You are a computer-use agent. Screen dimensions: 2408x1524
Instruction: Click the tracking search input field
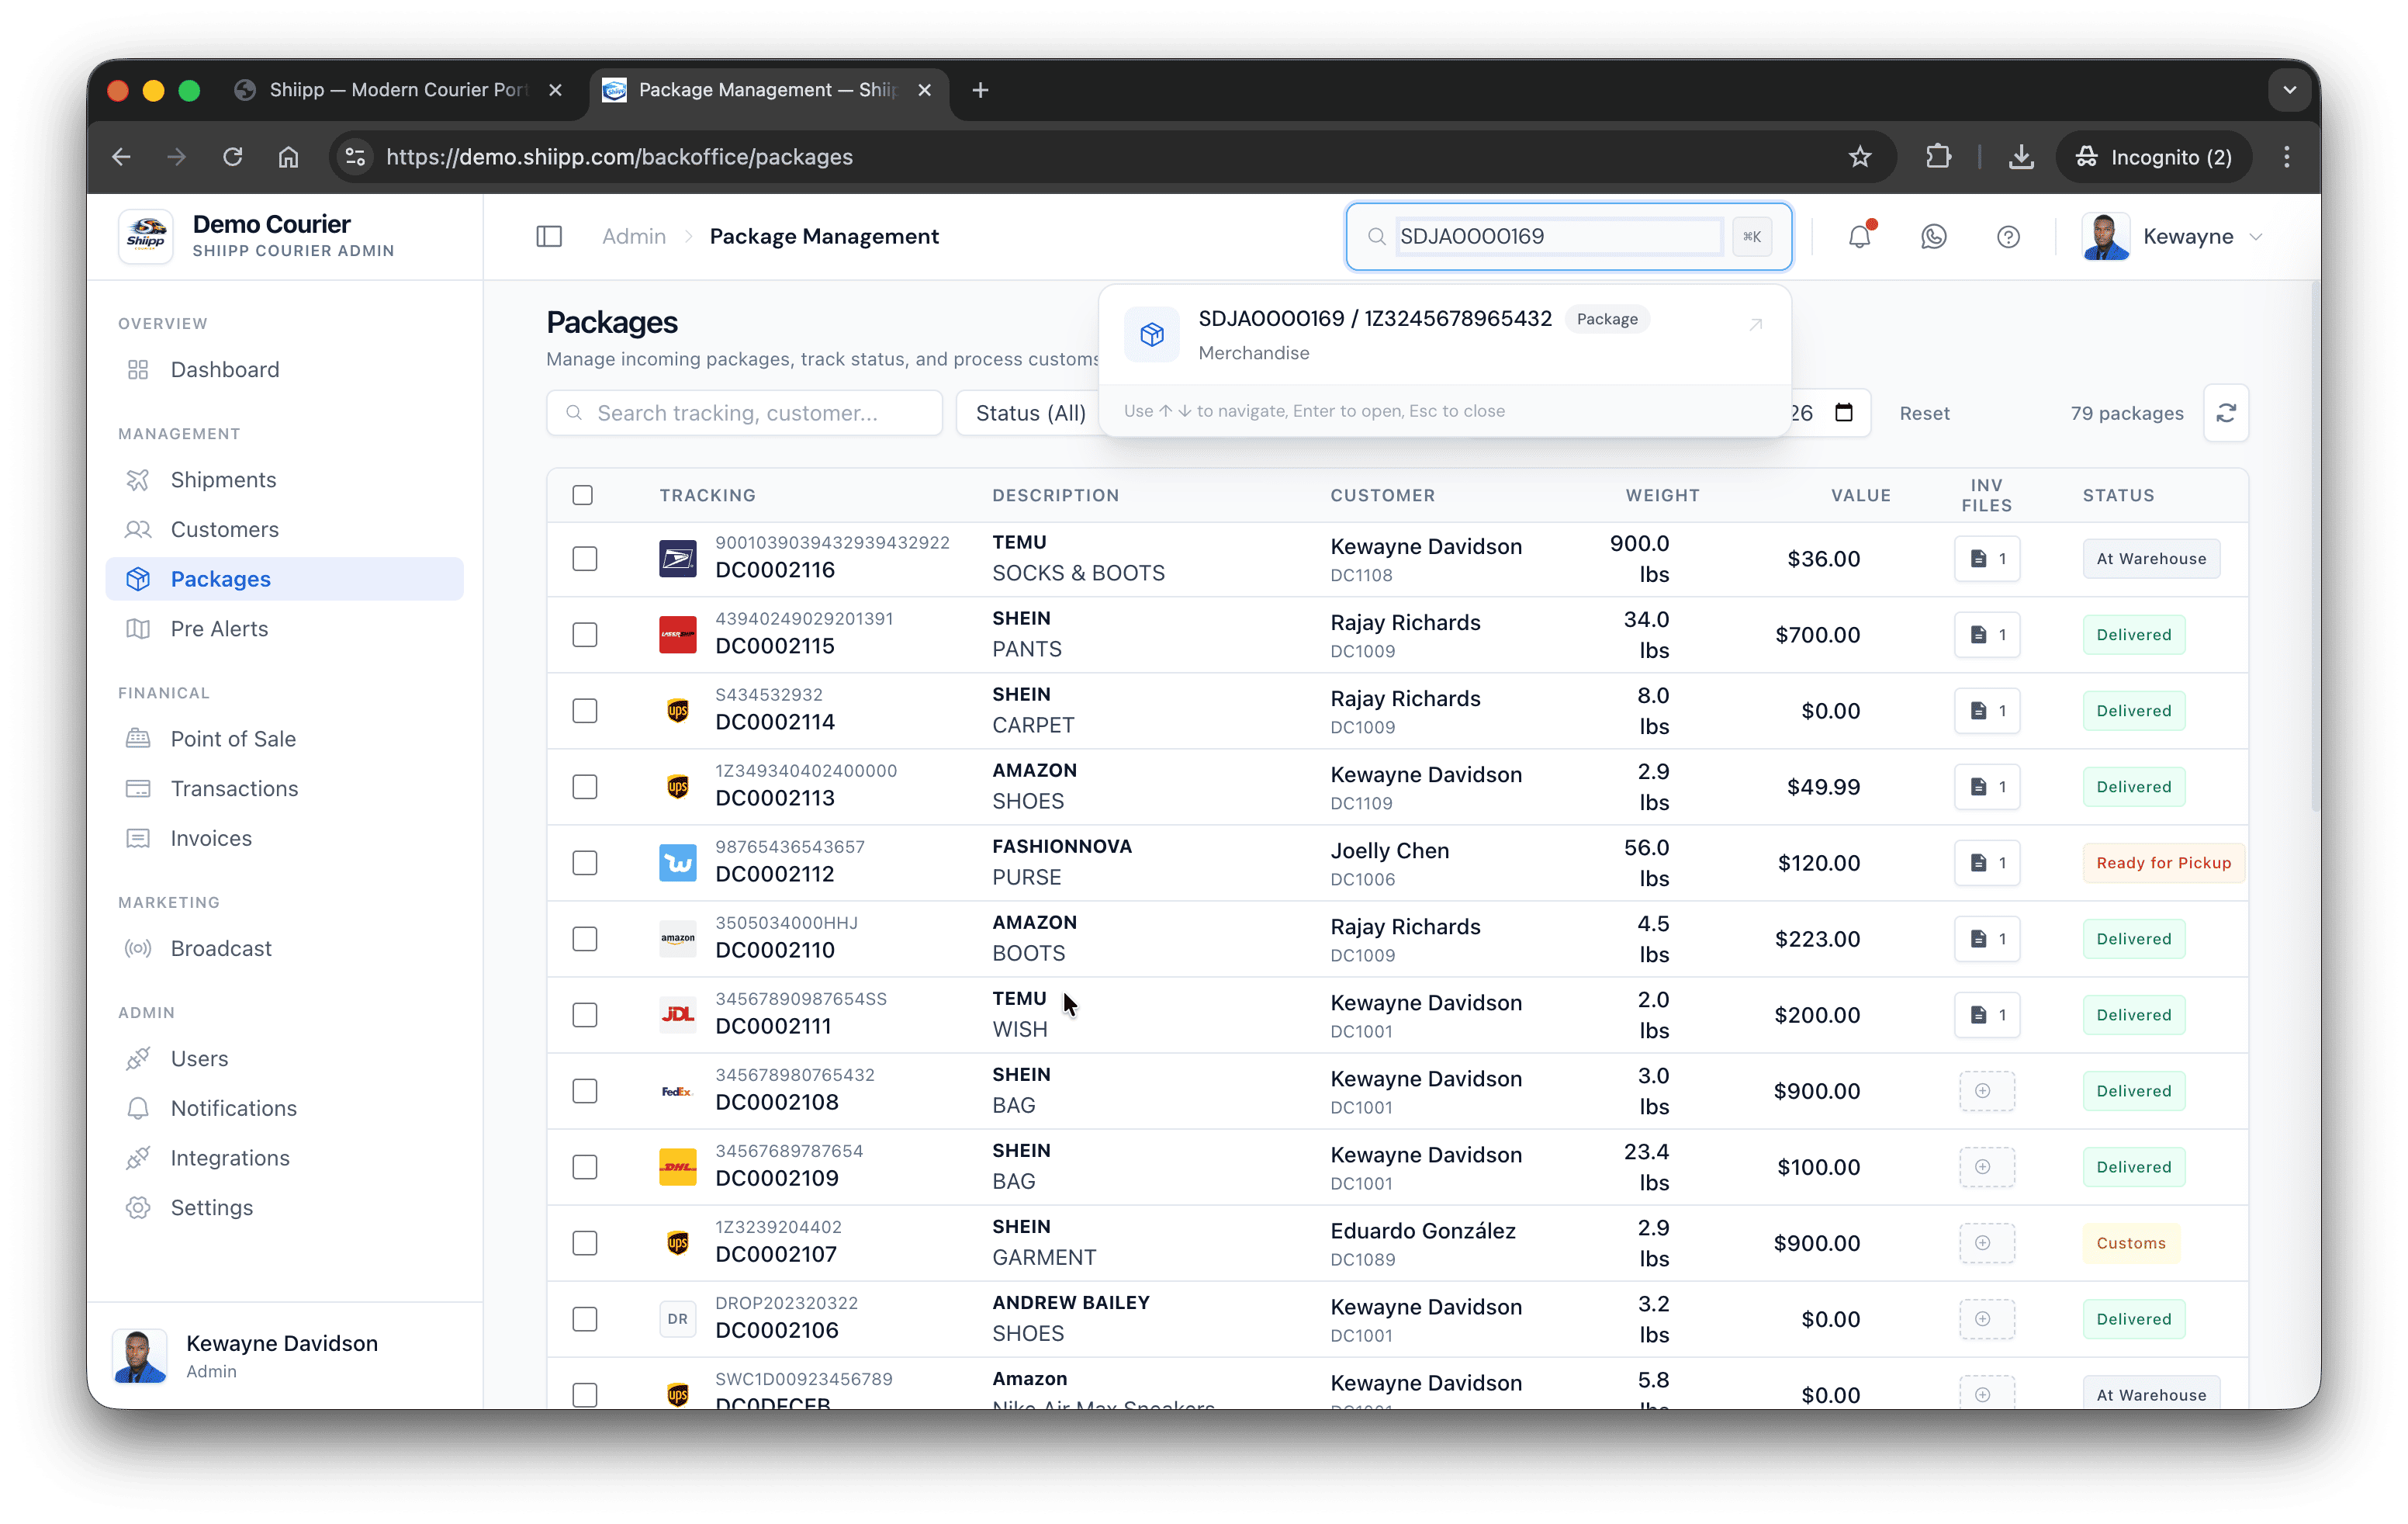point(744,412)
